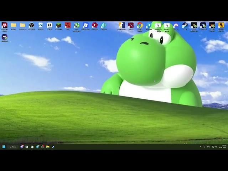Expand the hidden system tray icons
This screenshot has width=228, height=171.
pyautogui.click(x=200, y=147)
